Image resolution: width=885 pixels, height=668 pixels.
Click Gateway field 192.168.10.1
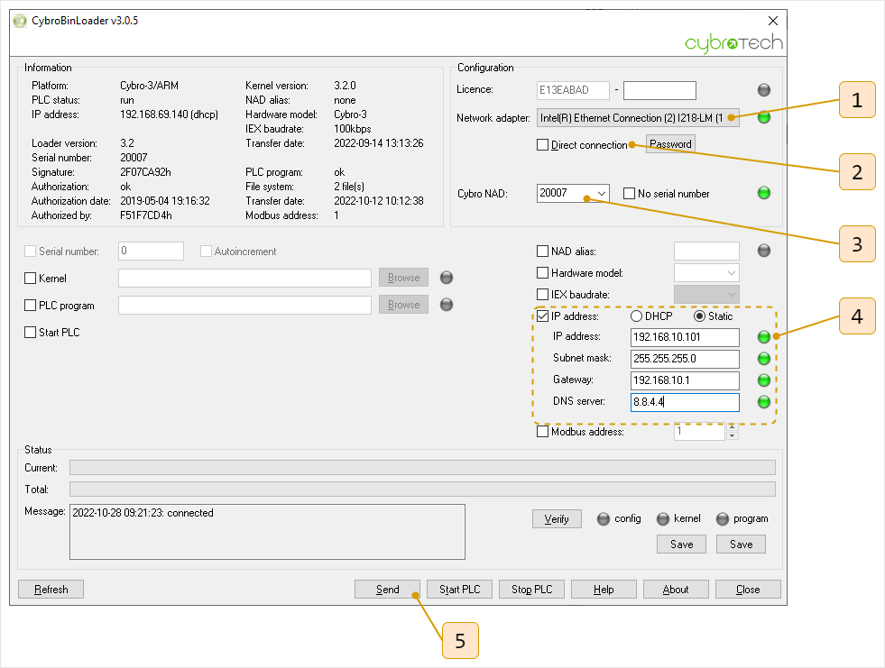(x=685, y=380)
